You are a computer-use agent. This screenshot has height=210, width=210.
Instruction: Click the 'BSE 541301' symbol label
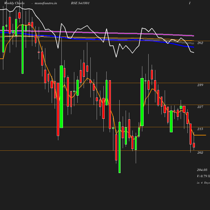coord(80,3)
